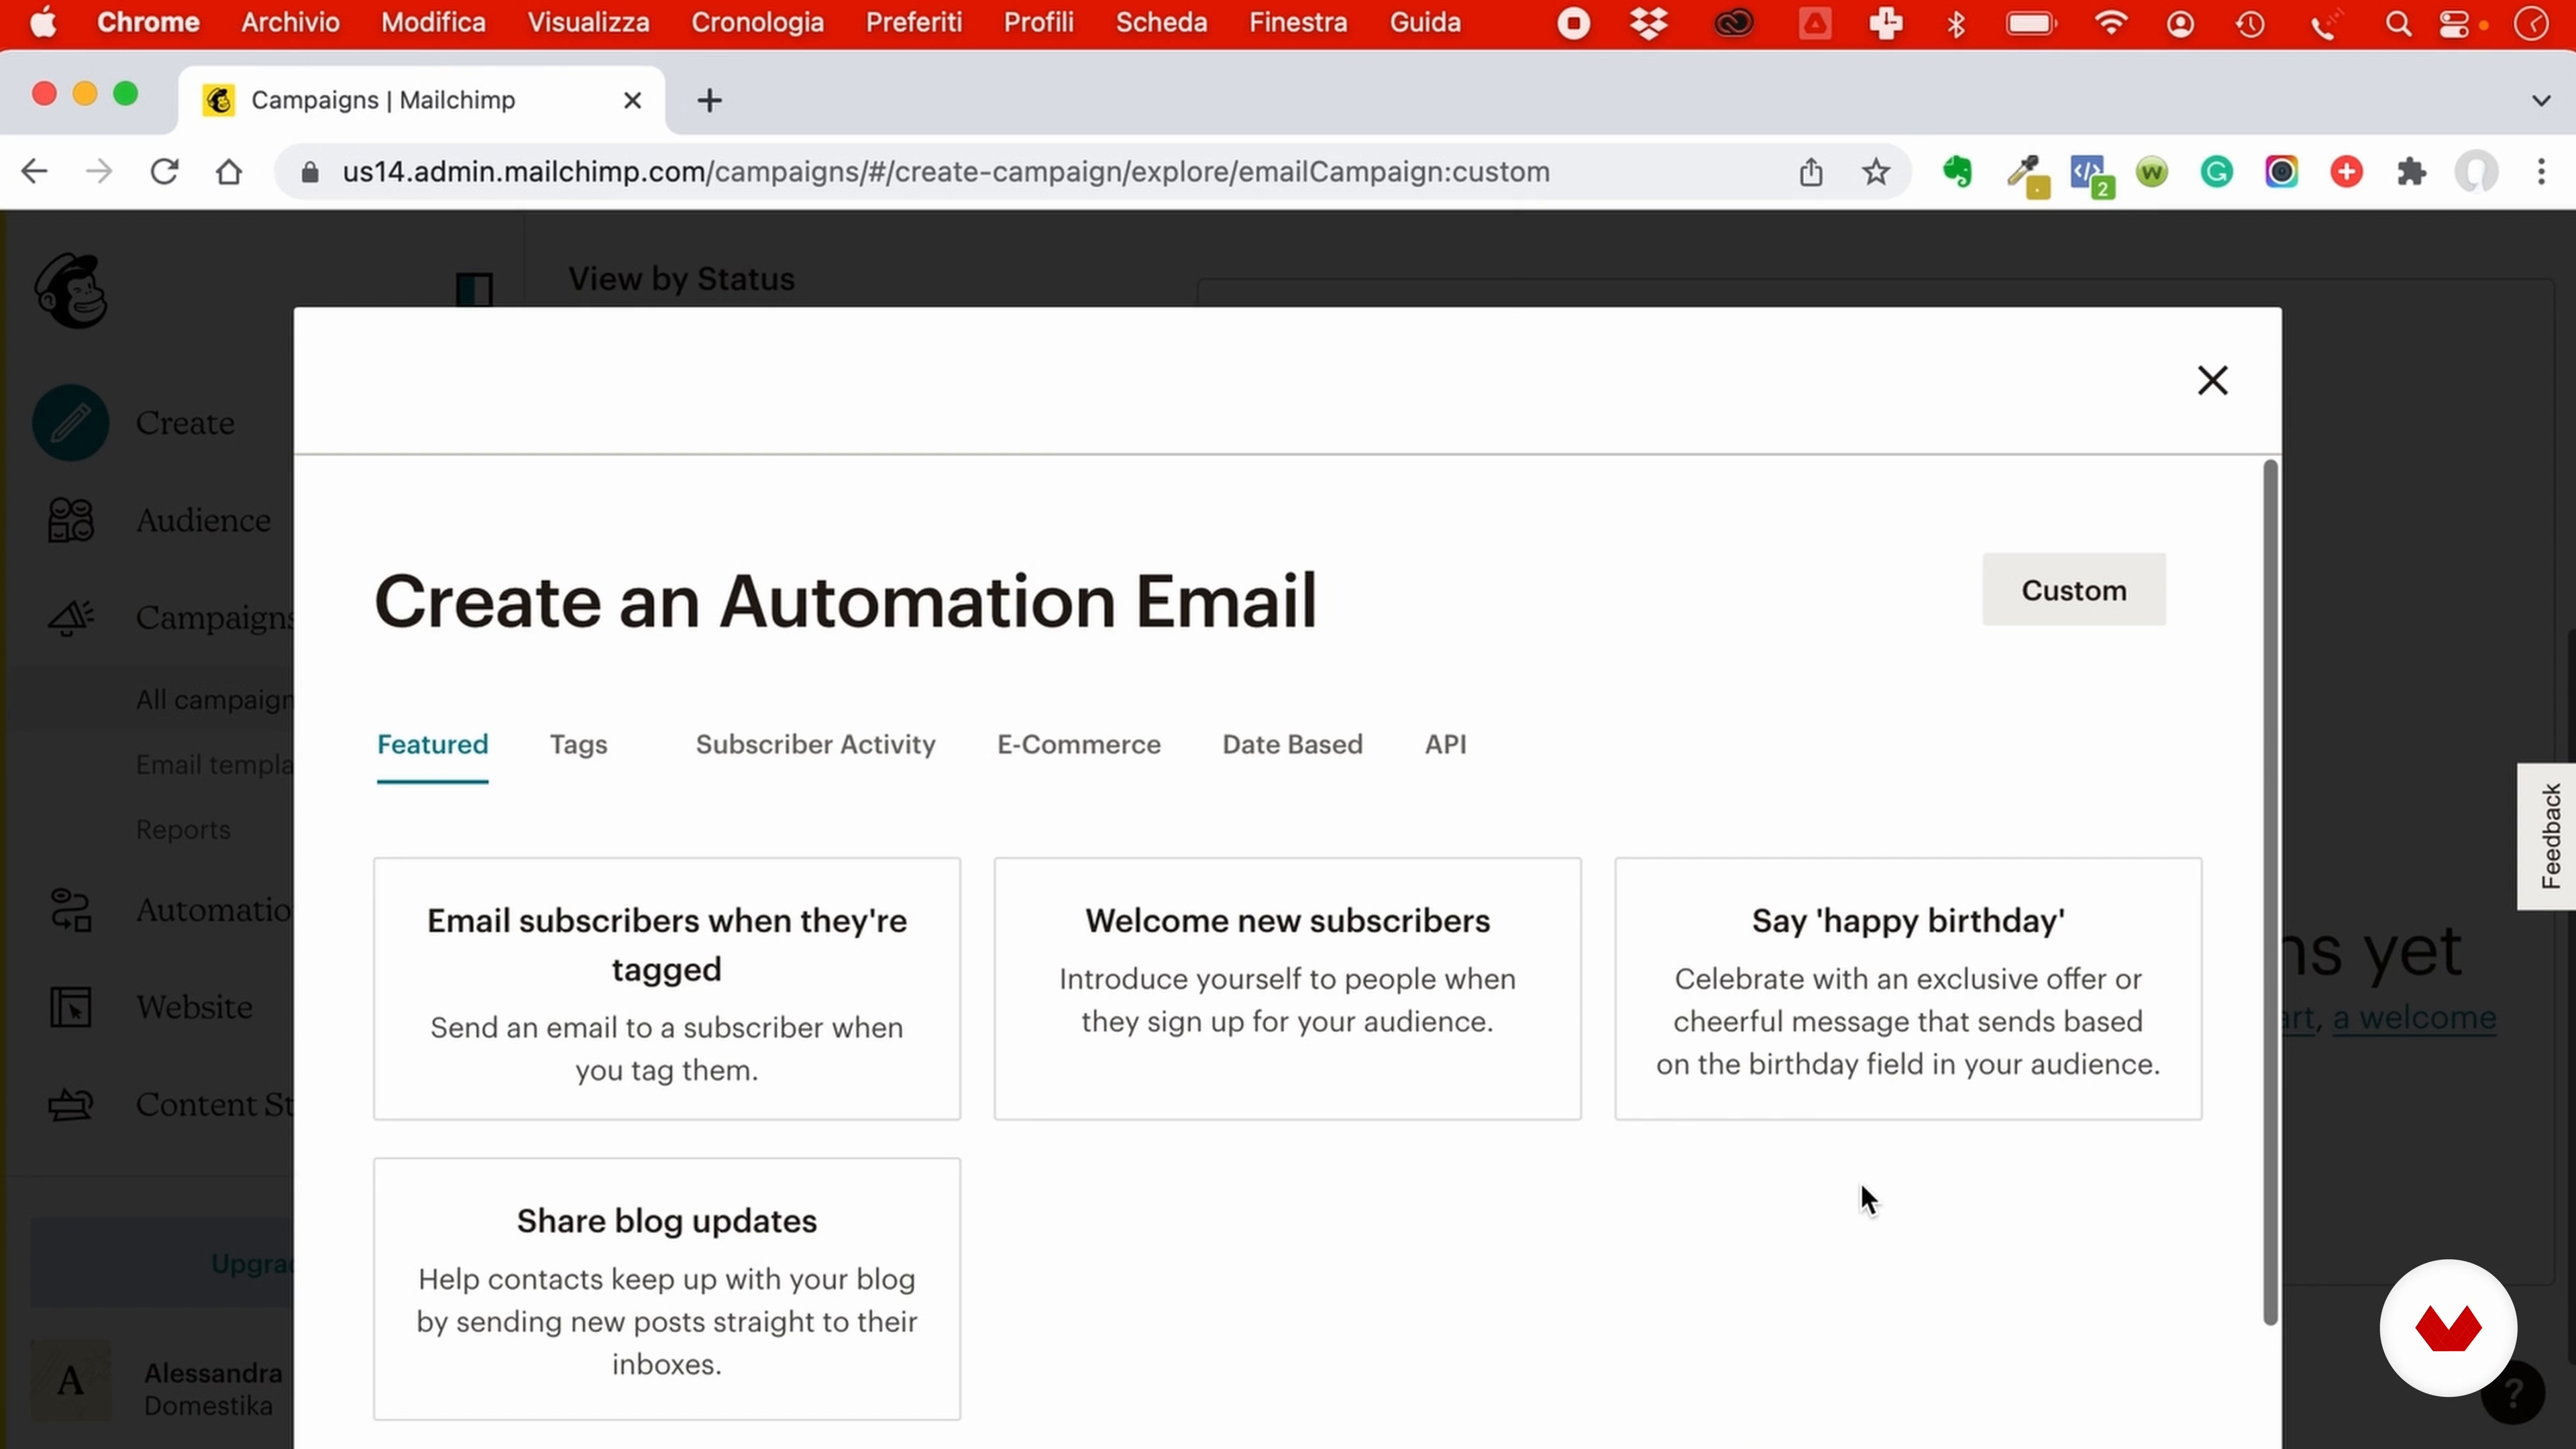Click the 'a welcome' link behind the dialog
This screenshot has width=2576, height=1449.
(x=2414, y=1018)
